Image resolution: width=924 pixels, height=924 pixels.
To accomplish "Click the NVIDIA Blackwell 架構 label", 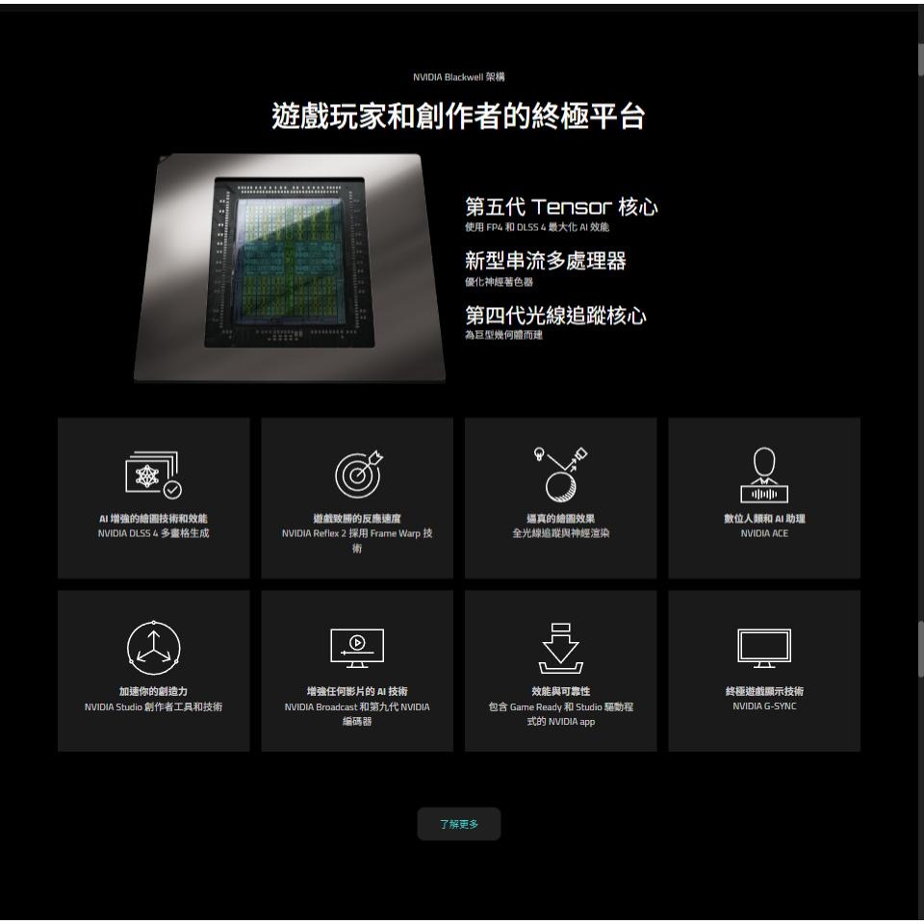I will [x=459, y=76].
